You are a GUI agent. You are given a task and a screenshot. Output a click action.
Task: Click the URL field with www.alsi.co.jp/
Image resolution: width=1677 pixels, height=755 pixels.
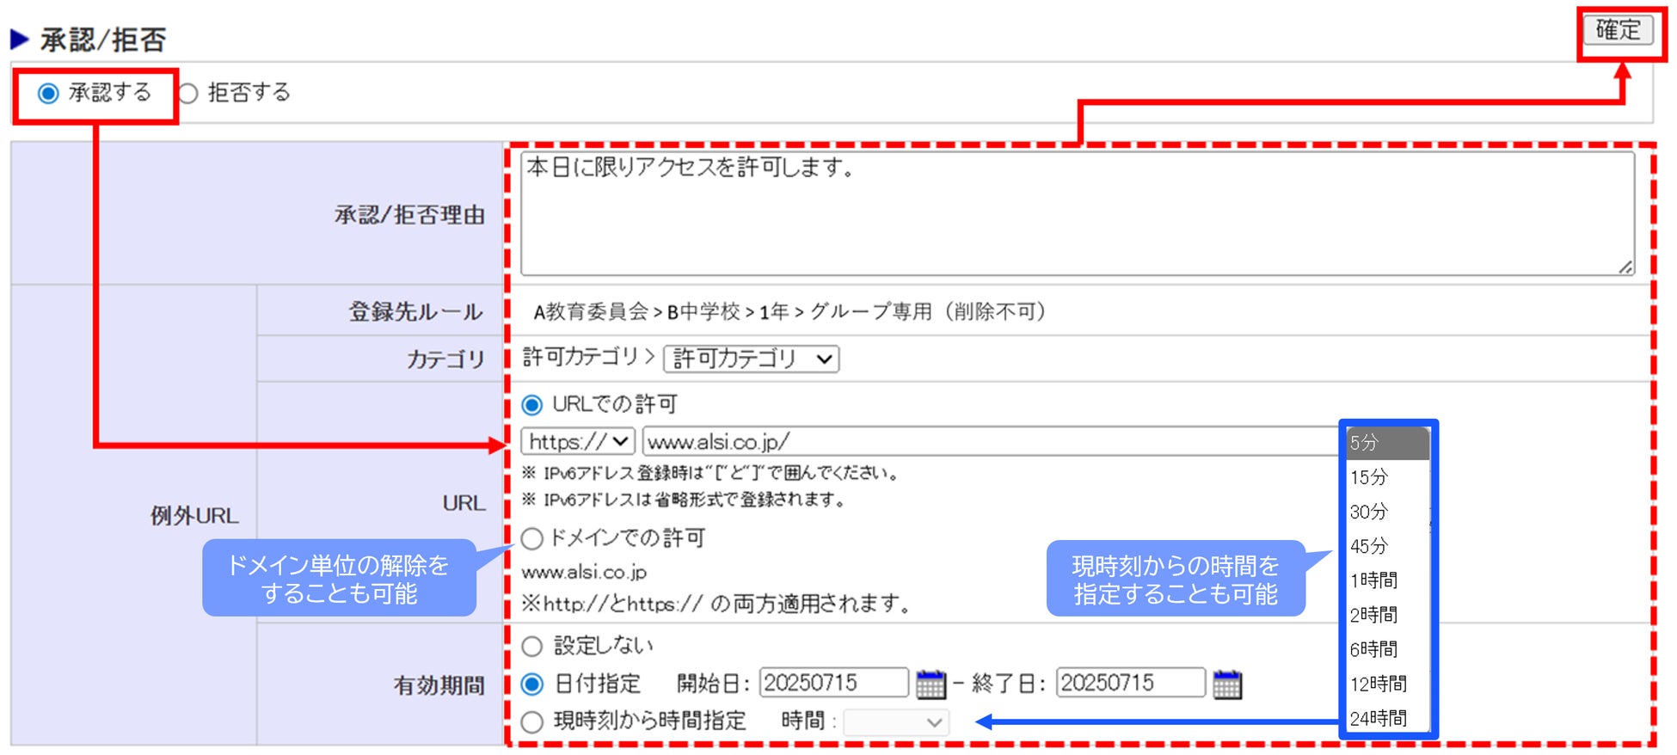tap(993, 442)
